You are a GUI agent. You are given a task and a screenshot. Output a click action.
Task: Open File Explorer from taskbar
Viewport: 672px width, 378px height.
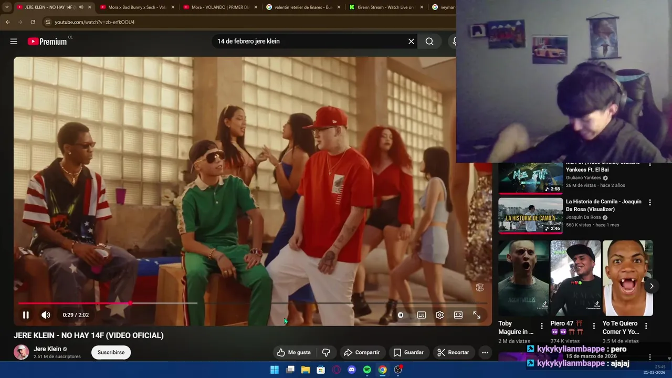(306, 370)
